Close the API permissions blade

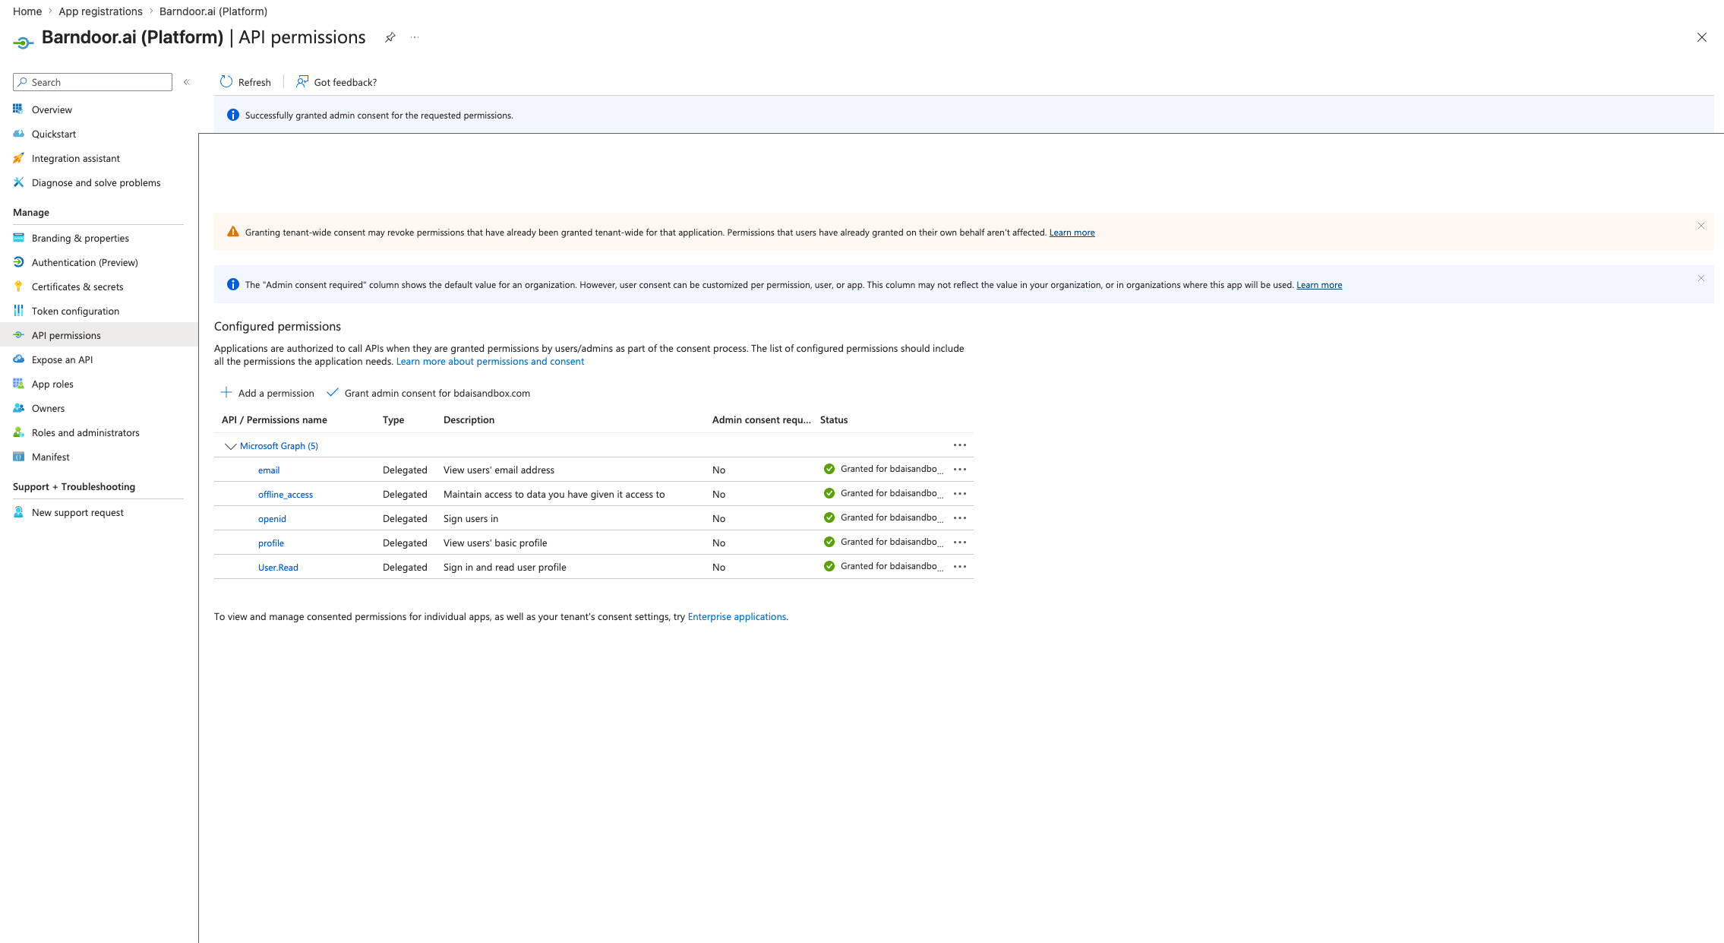point(1702,37)
